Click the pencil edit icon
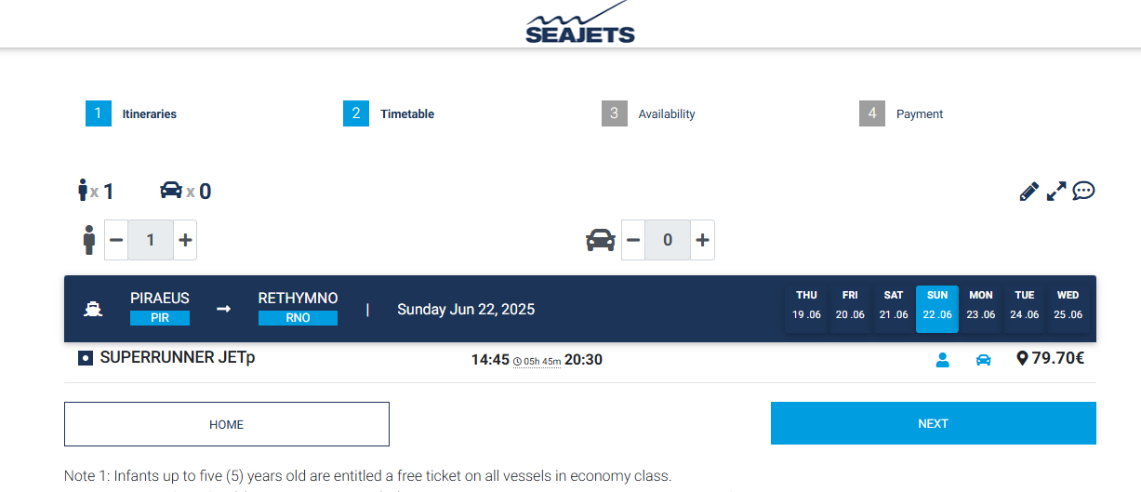Viewport: 1141px width, 492px height. pos(1028,192)
